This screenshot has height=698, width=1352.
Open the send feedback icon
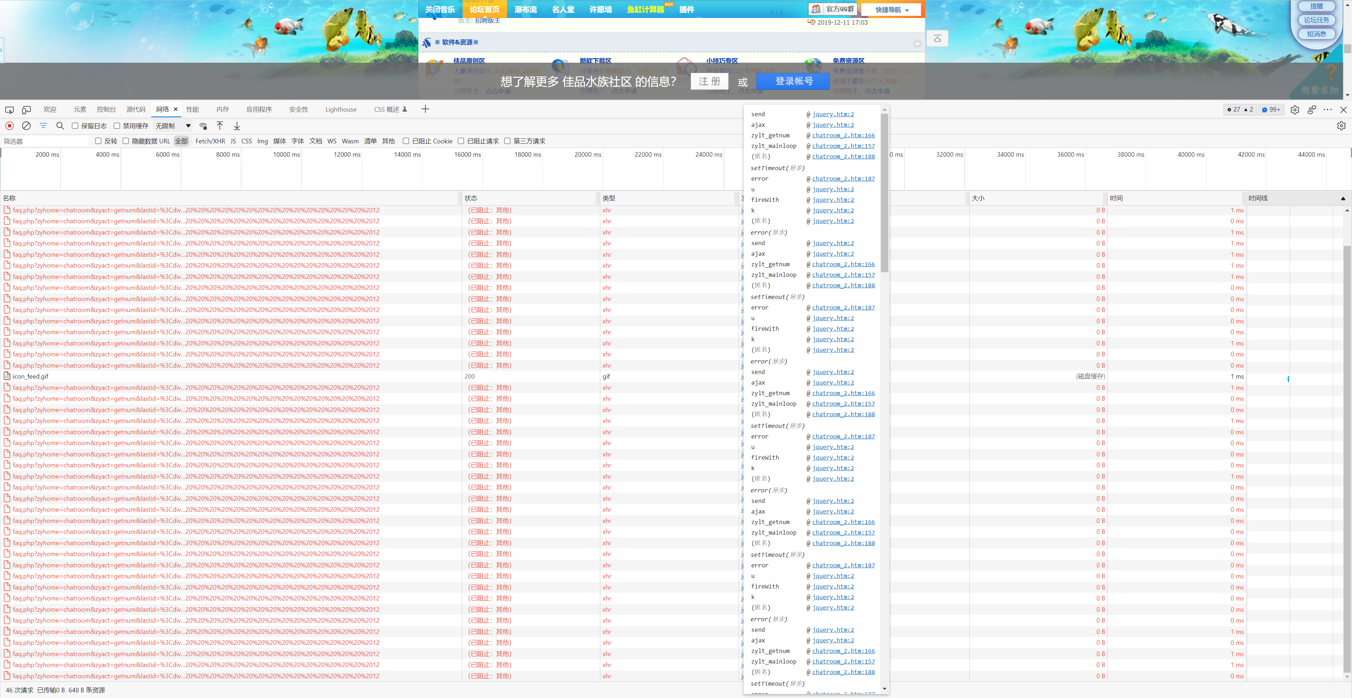pos(1312,110)
